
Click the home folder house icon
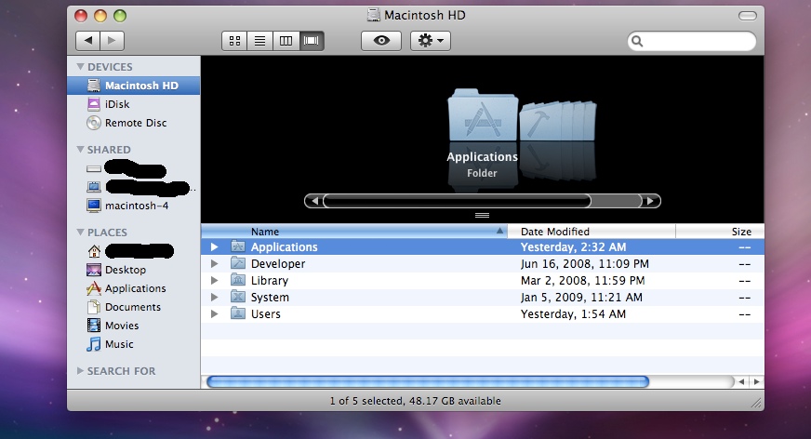pos(94,251)
